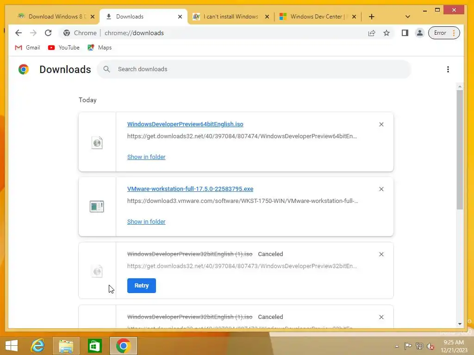Click the Chrome taskbar icon

123,346
